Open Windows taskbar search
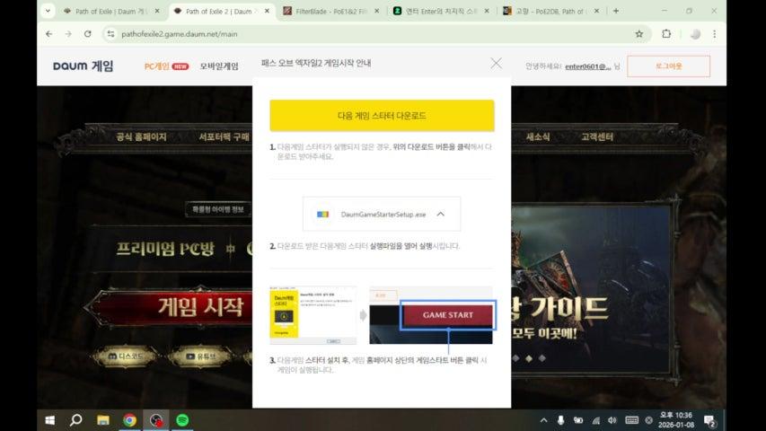The image size is (766, 431). click(x=75, y=420)
